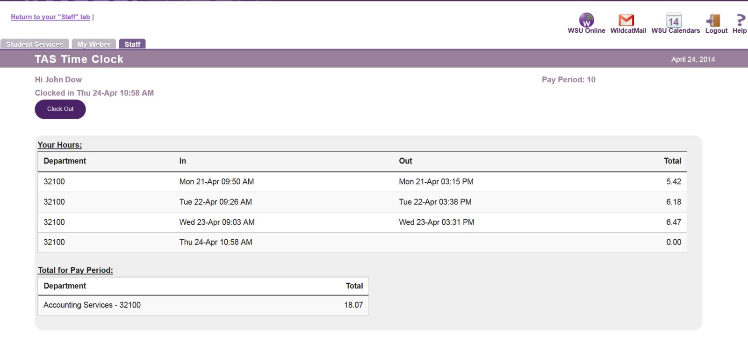Open WildcatMail envelope icon
The height and width of the screenshot is (344, 748).
click(x=626, y=20)
